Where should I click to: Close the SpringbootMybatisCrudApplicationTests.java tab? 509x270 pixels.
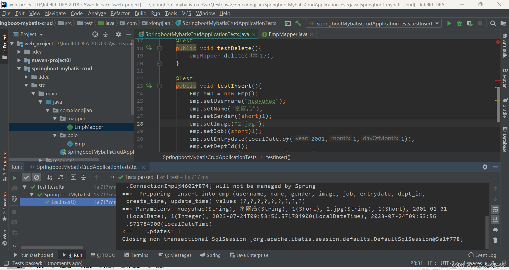(x=253, y=34)
